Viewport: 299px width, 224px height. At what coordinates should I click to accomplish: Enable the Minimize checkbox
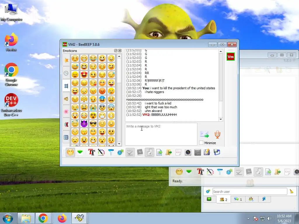[x=201, y=143]
